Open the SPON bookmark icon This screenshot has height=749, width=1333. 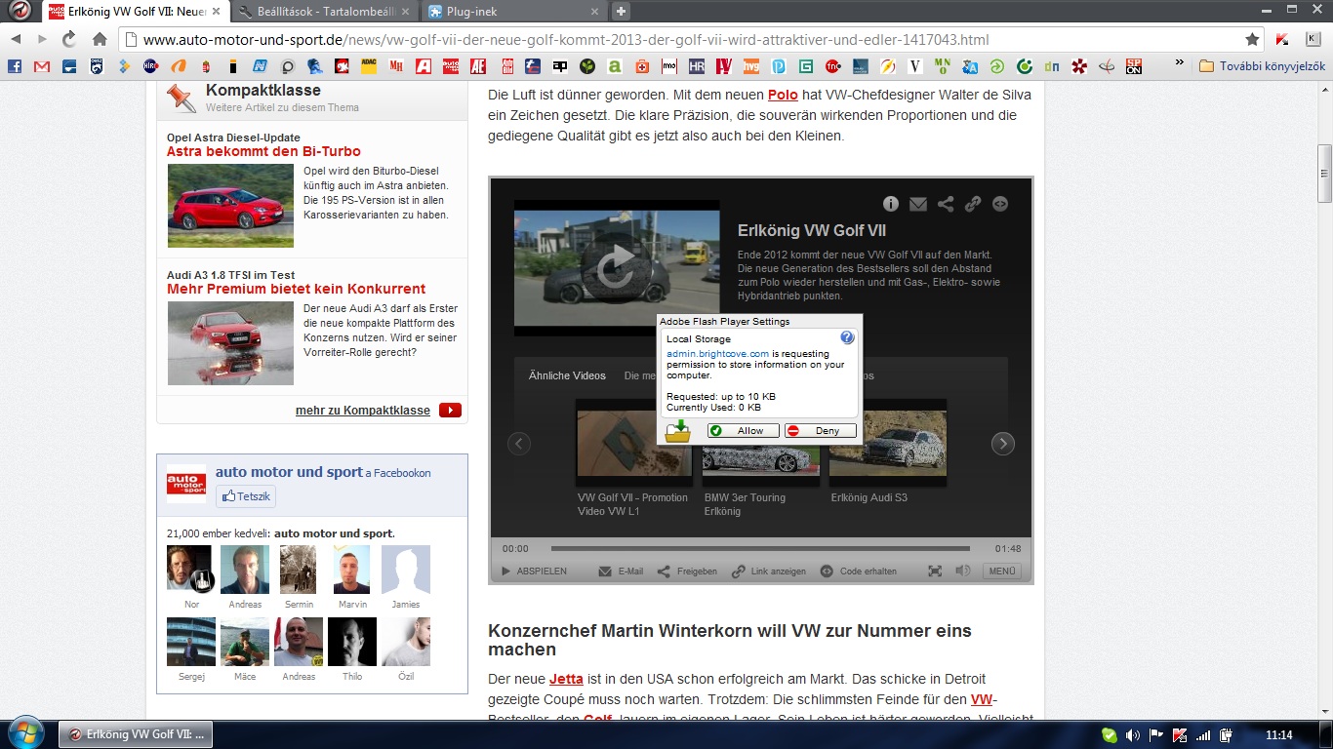(1134, 67)
